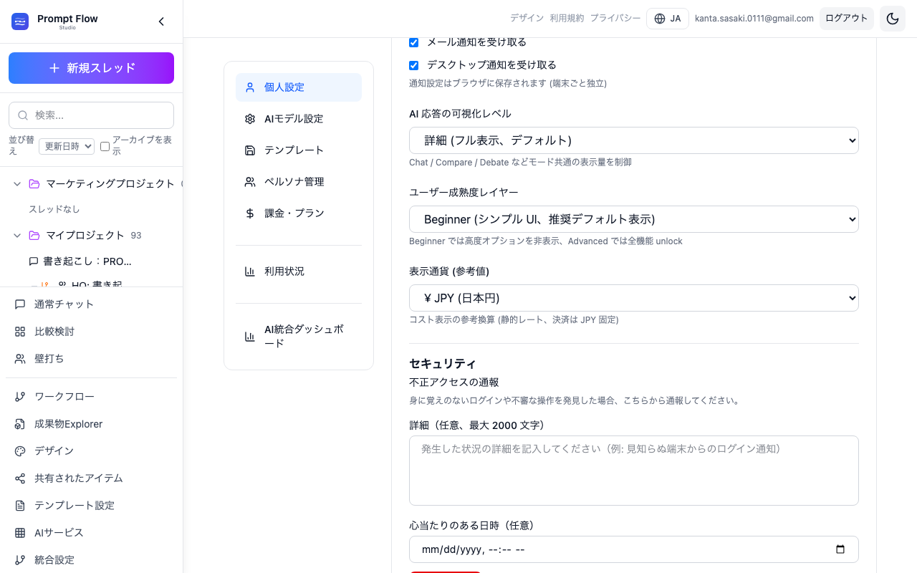
Task: Open the 更新日時 sort dropdown
Action: click(67, 146)
